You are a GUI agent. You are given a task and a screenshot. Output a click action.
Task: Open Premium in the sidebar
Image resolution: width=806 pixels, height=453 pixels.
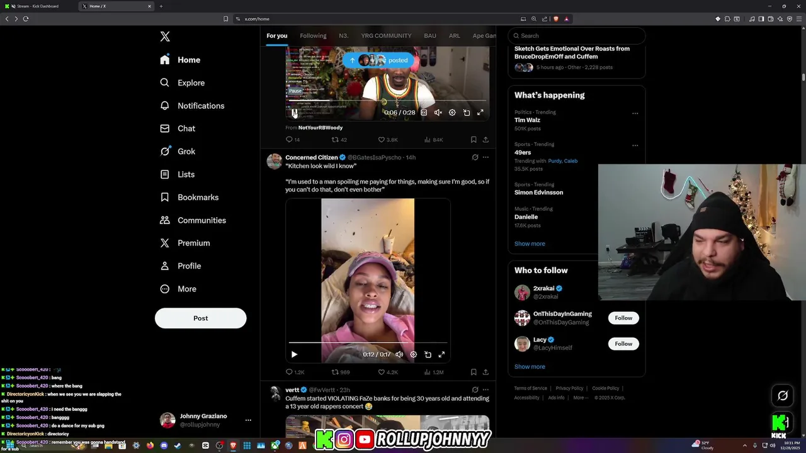point(184,243)
